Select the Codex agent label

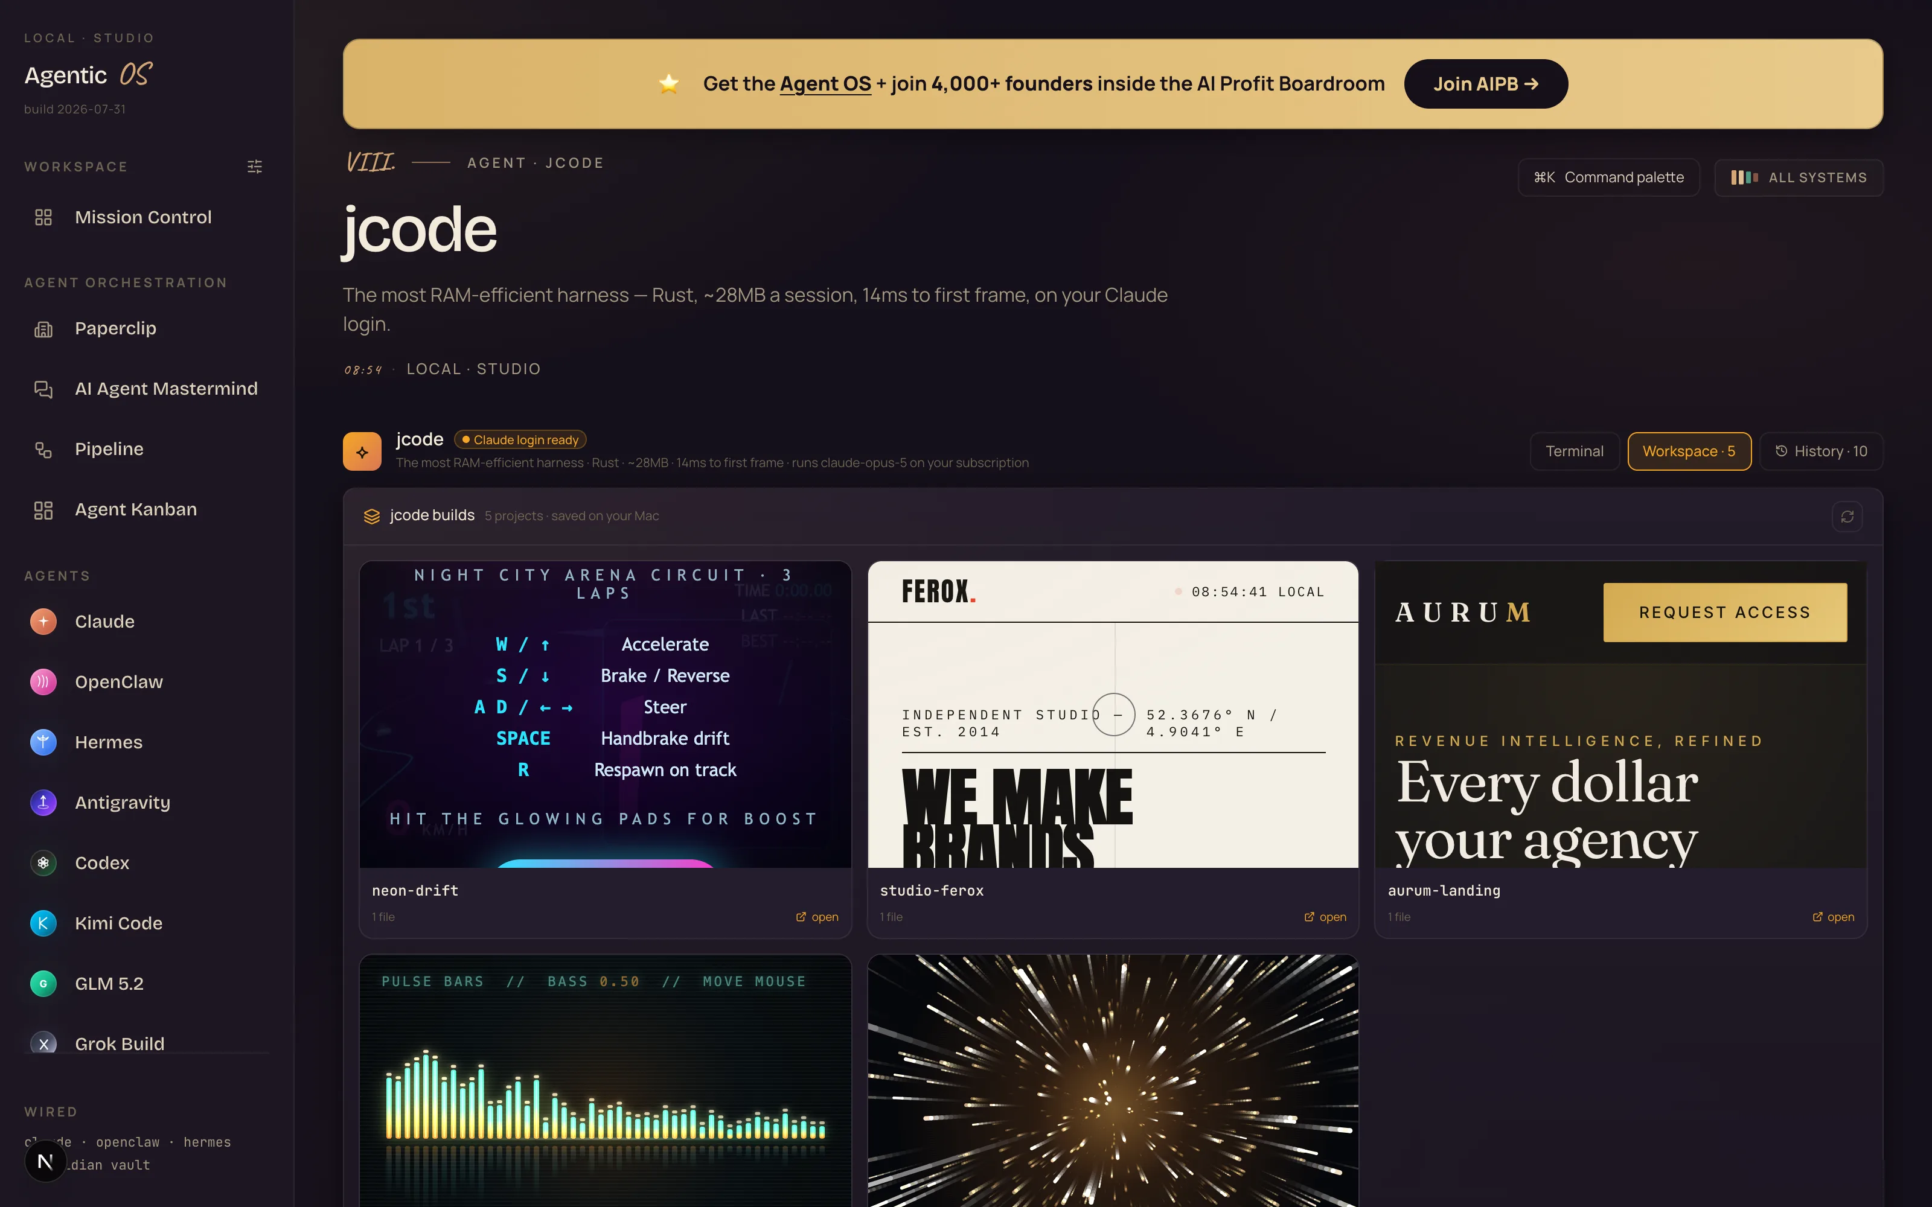(102, 863)
